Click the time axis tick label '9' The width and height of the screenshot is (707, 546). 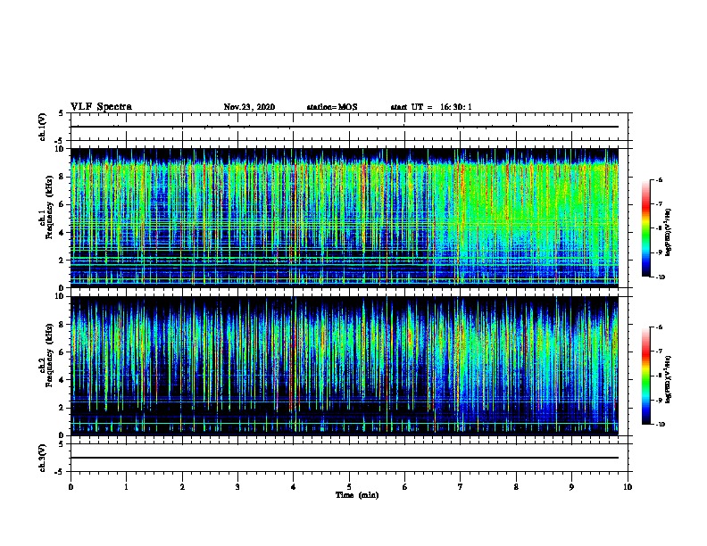(571, 487)
